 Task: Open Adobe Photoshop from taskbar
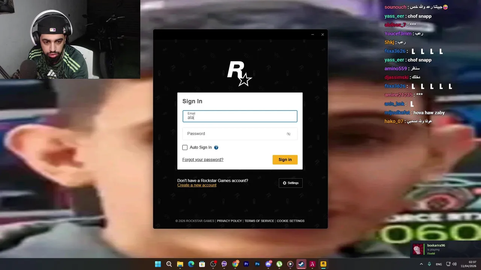click(x=257, y=264)
